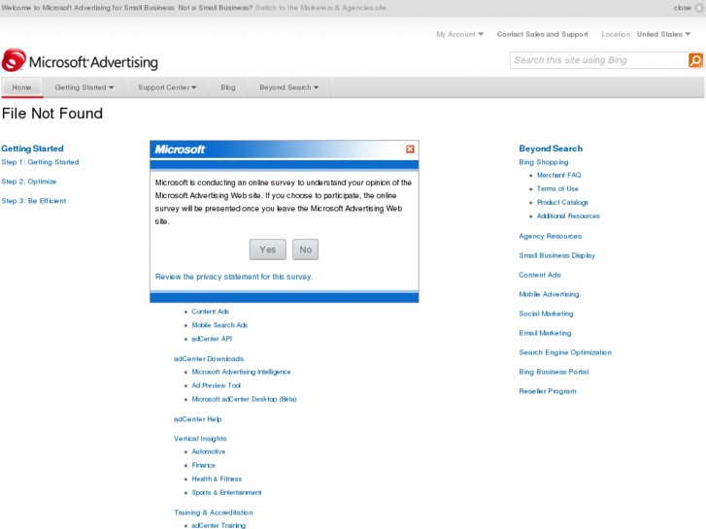Open Content Ads link in center list
Image resolution: width=706 pixels, height=529 pixels.
[211, 312]
